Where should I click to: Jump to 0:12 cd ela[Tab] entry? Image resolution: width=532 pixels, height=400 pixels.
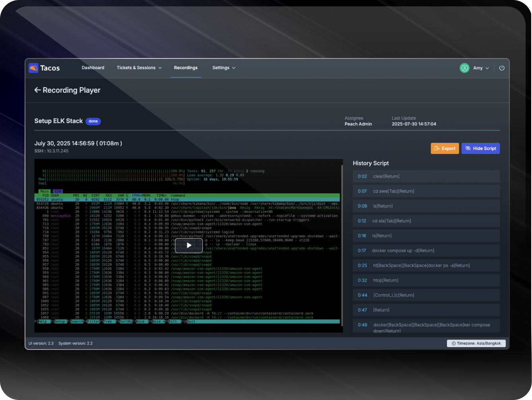coord(426,221)
